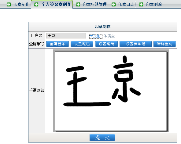Click inside the handwriting signature canvas
Screen dimensions: 181x144
coord(111,91)
